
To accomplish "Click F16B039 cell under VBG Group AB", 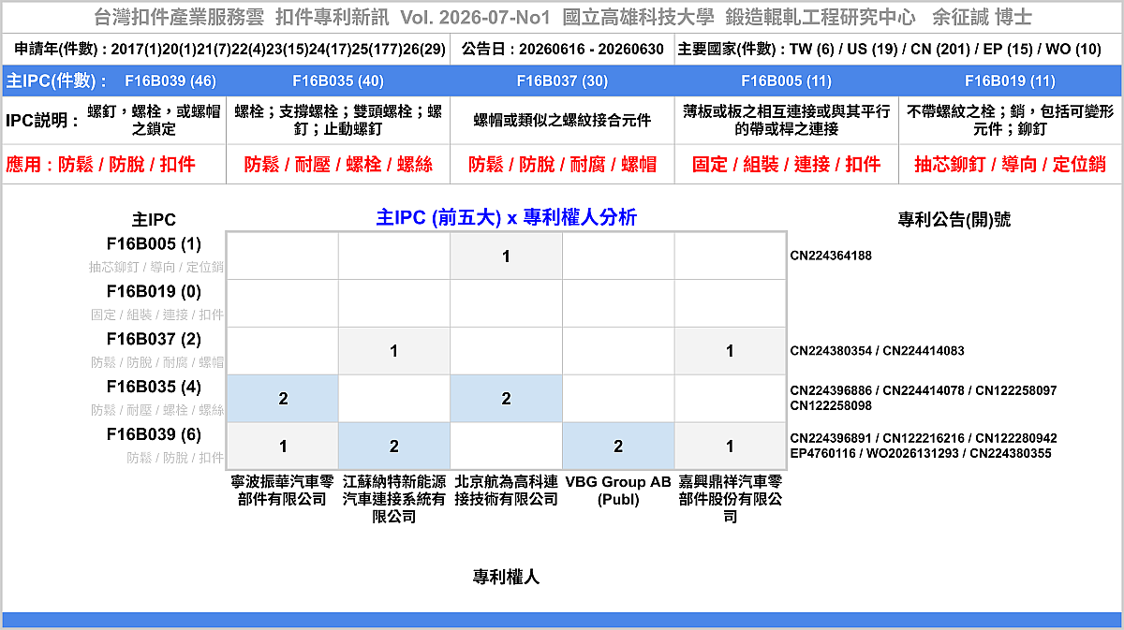I will [618, 447].
